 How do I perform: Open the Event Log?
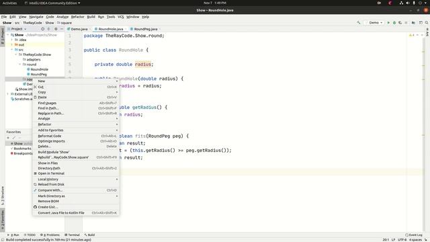[x=414, y=235]
